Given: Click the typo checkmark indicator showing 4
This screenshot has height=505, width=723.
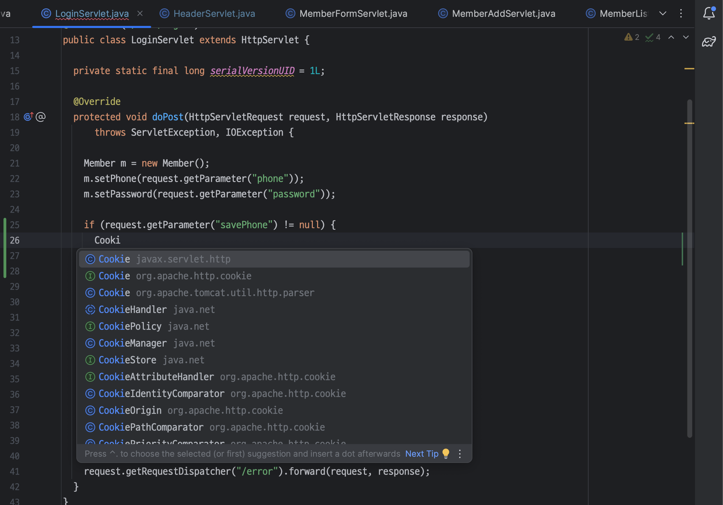Looking at the screenshot, I should (653, 37).
